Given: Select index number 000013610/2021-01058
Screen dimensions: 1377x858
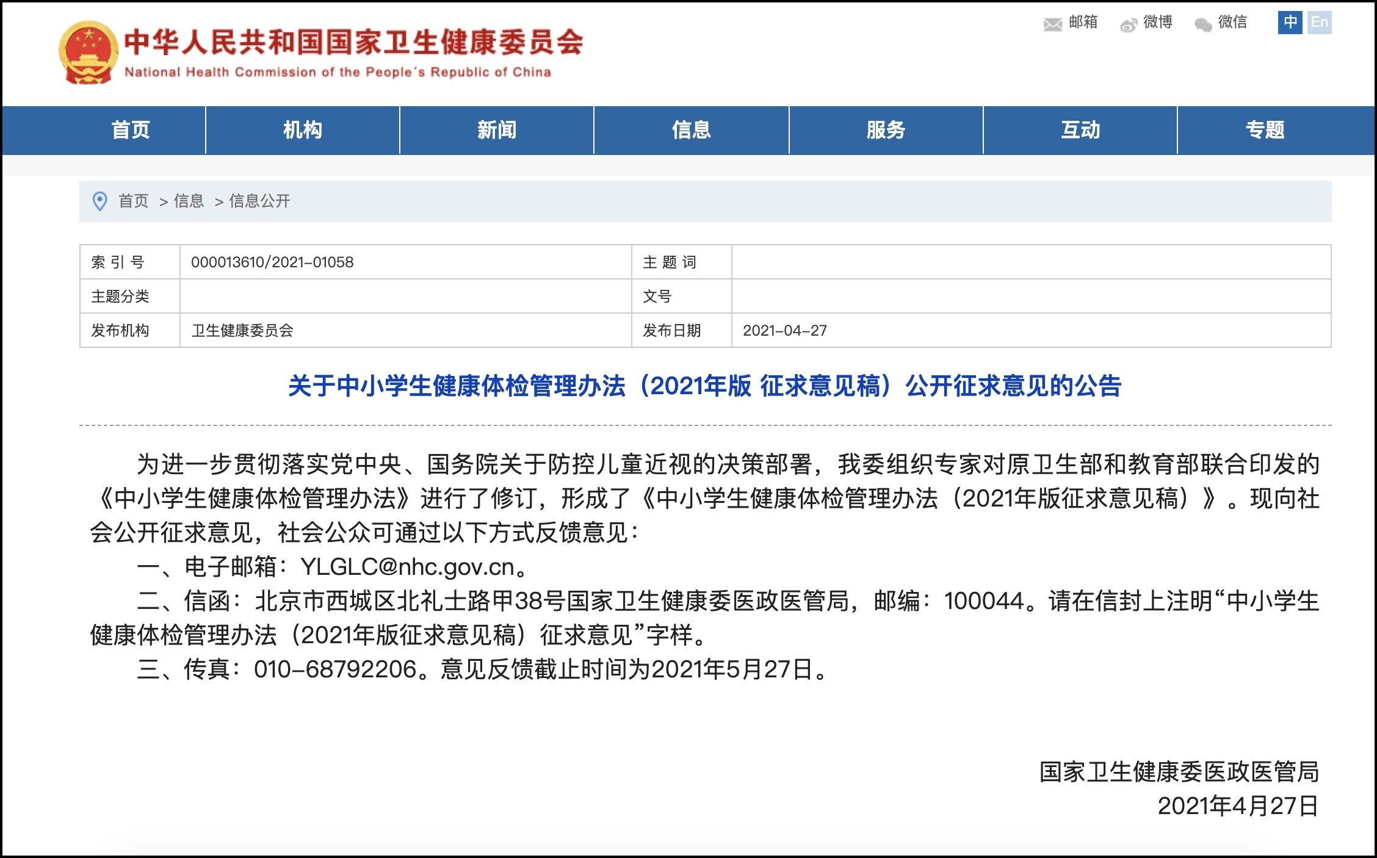Looking at the screenshot, I should click(x=272, y=262).
